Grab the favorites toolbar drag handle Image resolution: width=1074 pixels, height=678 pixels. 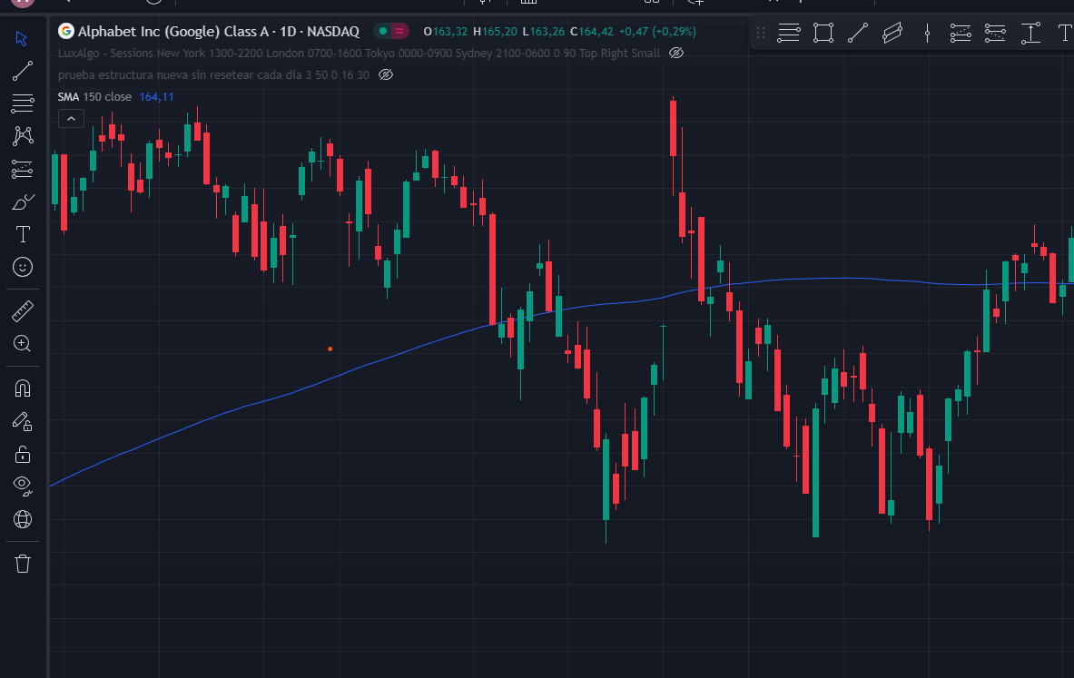[760, 33]
